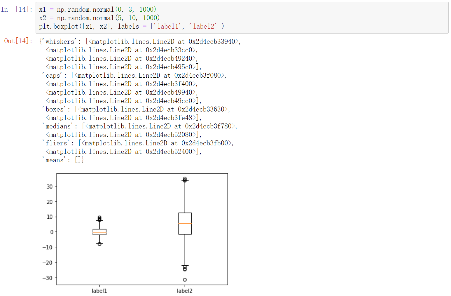Screen dimensions: 451x296
Task: Select the In [14] prompt label
Action: point(17,9)
